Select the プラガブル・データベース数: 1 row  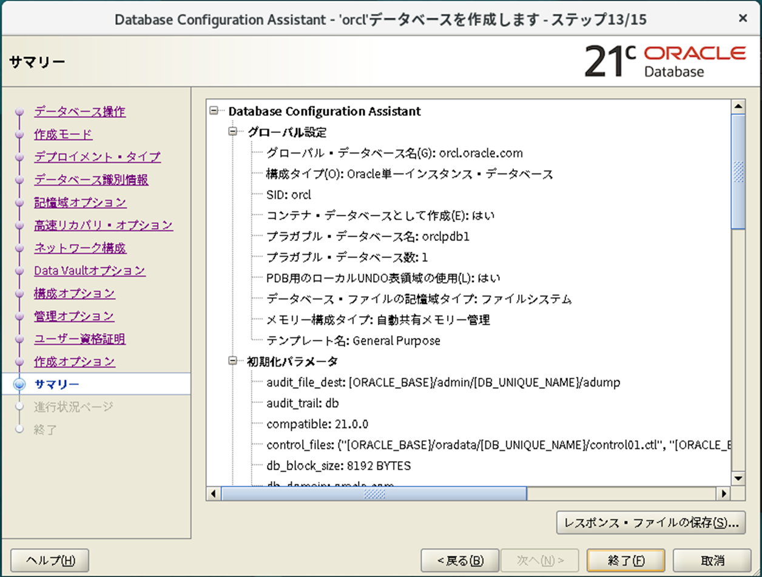(347, 257)
